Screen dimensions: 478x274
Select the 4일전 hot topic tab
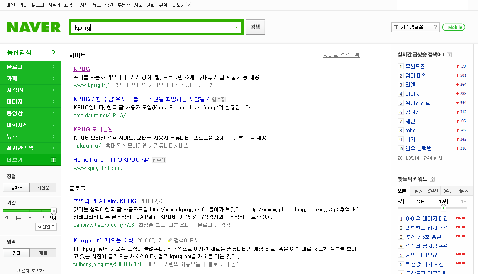pos(463,191)
